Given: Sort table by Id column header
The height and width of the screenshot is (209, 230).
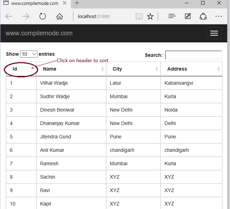Looking at the screenshot, I should 21,69.
